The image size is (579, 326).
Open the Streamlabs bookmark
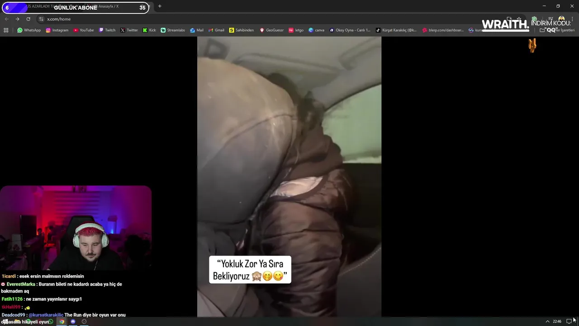173,30
